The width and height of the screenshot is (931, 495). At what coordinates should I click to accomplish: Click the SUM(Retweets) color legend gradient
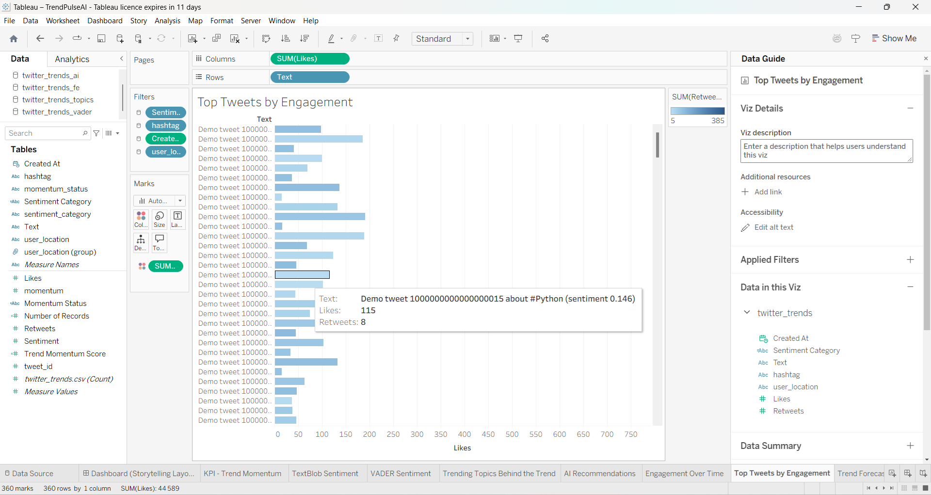(x=697, y=111)
